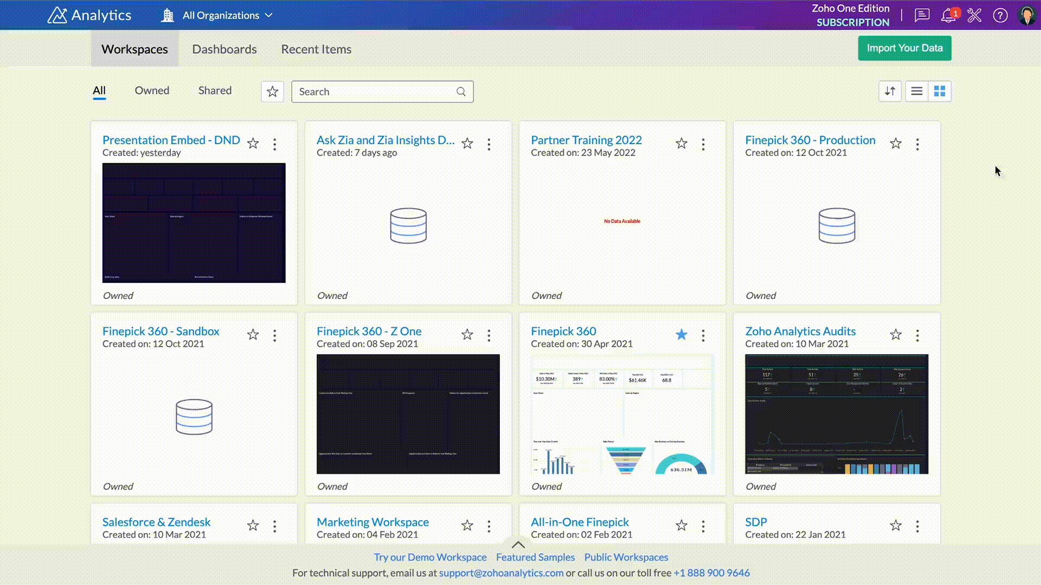
Task: Open the help question mark icon
Action: pos(1000,15)
